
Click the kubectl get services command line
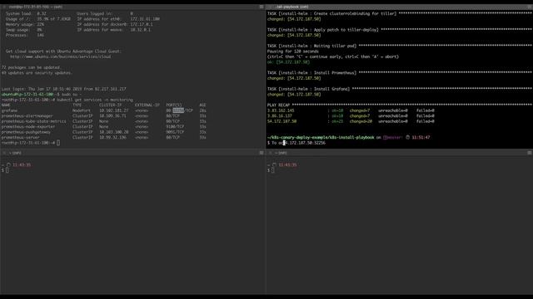click(67, 100)
